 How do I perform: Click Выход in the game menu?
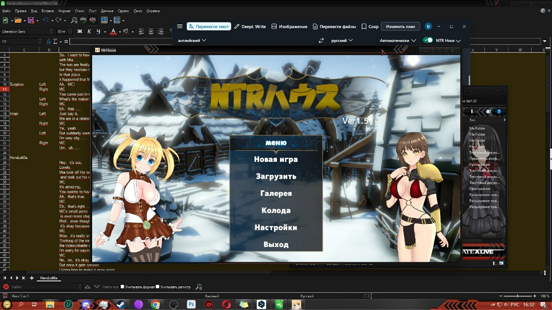click(x=276, y=245)
